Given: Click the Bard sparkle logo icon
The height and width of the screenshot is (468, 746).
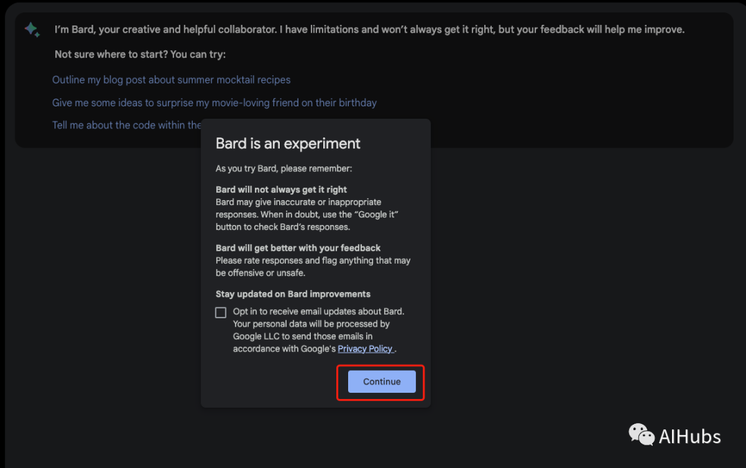Looking at the screenshot, I should tap(32, 30).
